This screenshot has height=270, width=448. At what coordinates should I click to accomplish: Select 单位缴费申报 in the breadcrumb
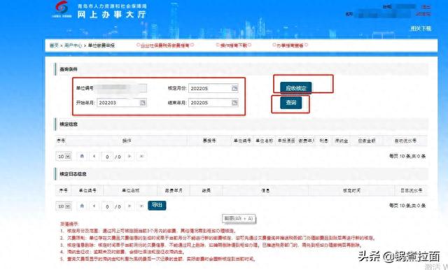pos(101,45)
